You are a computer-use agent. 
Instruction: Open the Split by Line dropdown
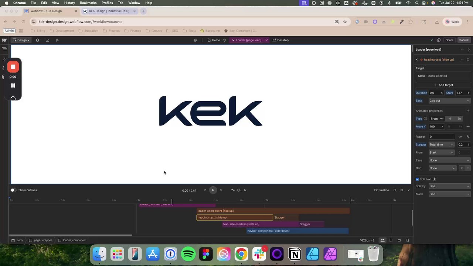(449, 186)
